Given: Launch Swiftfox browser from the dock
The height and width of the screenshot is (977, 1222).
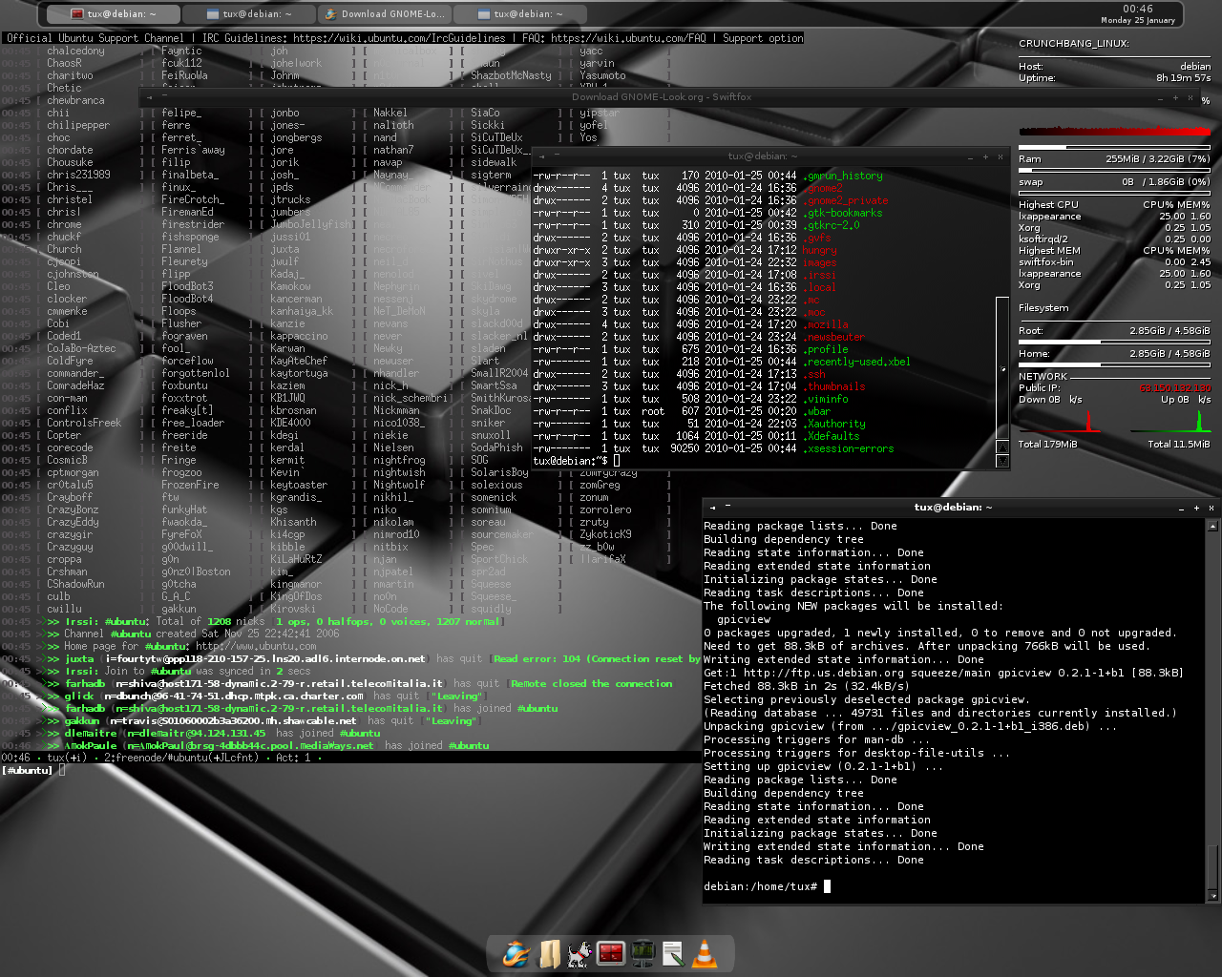Looking at the screenshot, I should 516,954.
